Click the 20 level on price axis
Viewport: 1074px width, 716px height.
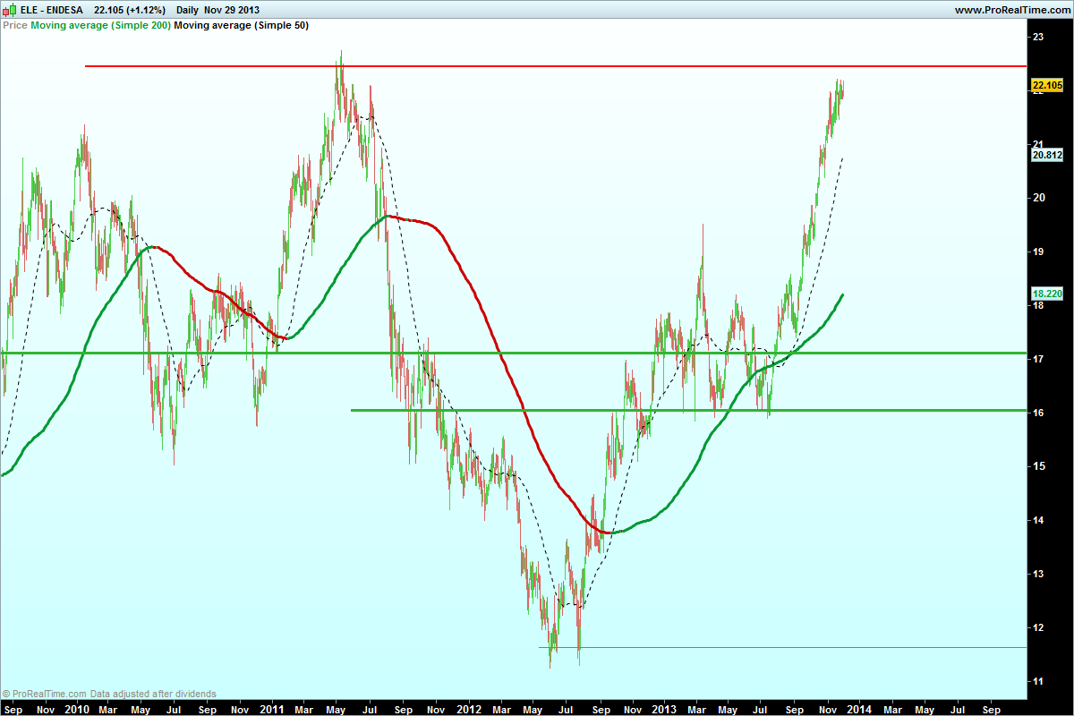[1037, 198]
